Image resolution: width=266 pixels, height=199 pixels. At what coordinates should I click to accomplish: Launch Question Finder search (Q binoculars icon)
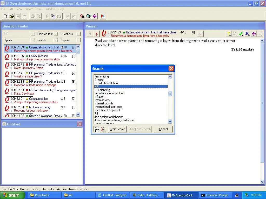[x=82, y=16]
